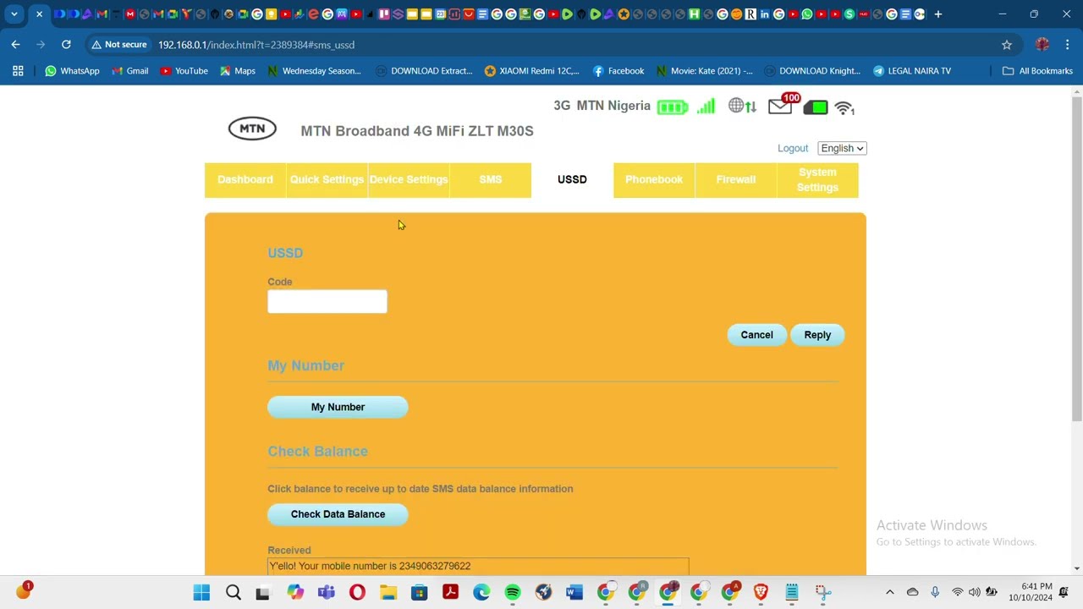Open the taskbar clock showing 6:41 PM

point(1030,592)
